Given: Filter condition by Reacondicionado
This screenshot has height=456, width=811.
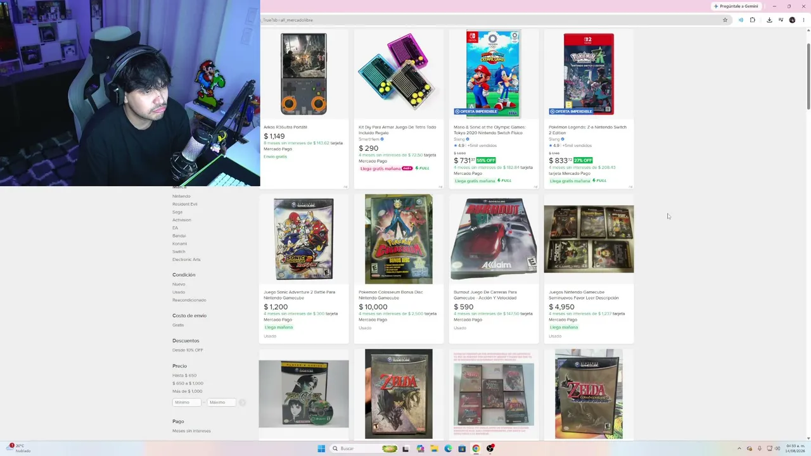Looking at the screenshot, I should (189, 300).
